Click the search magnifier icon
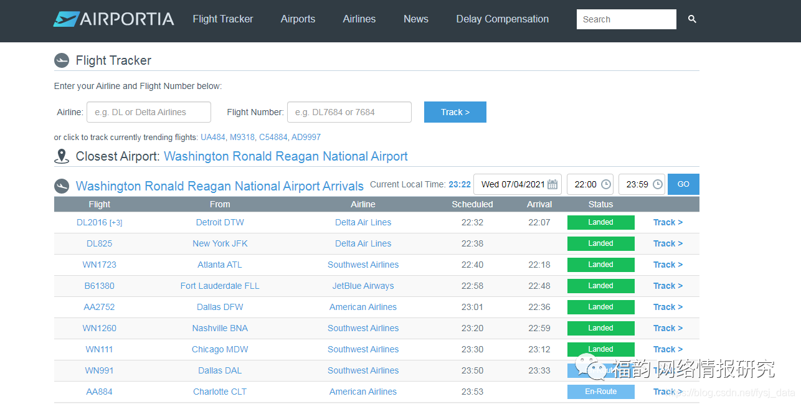The image size is (801, 404). pos(692,19)
